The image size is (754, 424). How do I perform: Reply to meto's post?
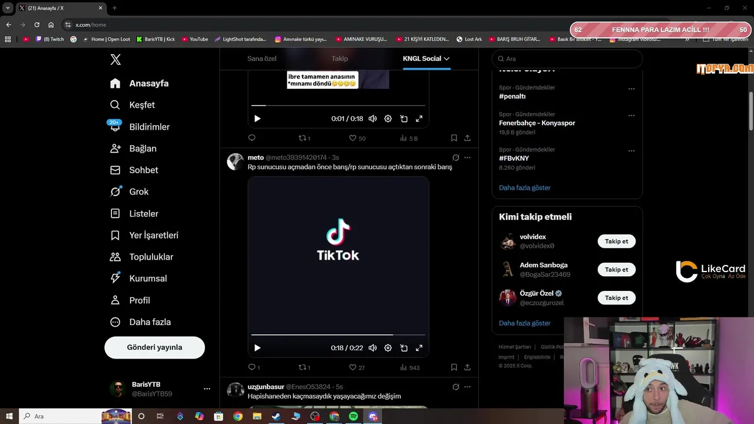pyautogui.click(x=254, y=367)
